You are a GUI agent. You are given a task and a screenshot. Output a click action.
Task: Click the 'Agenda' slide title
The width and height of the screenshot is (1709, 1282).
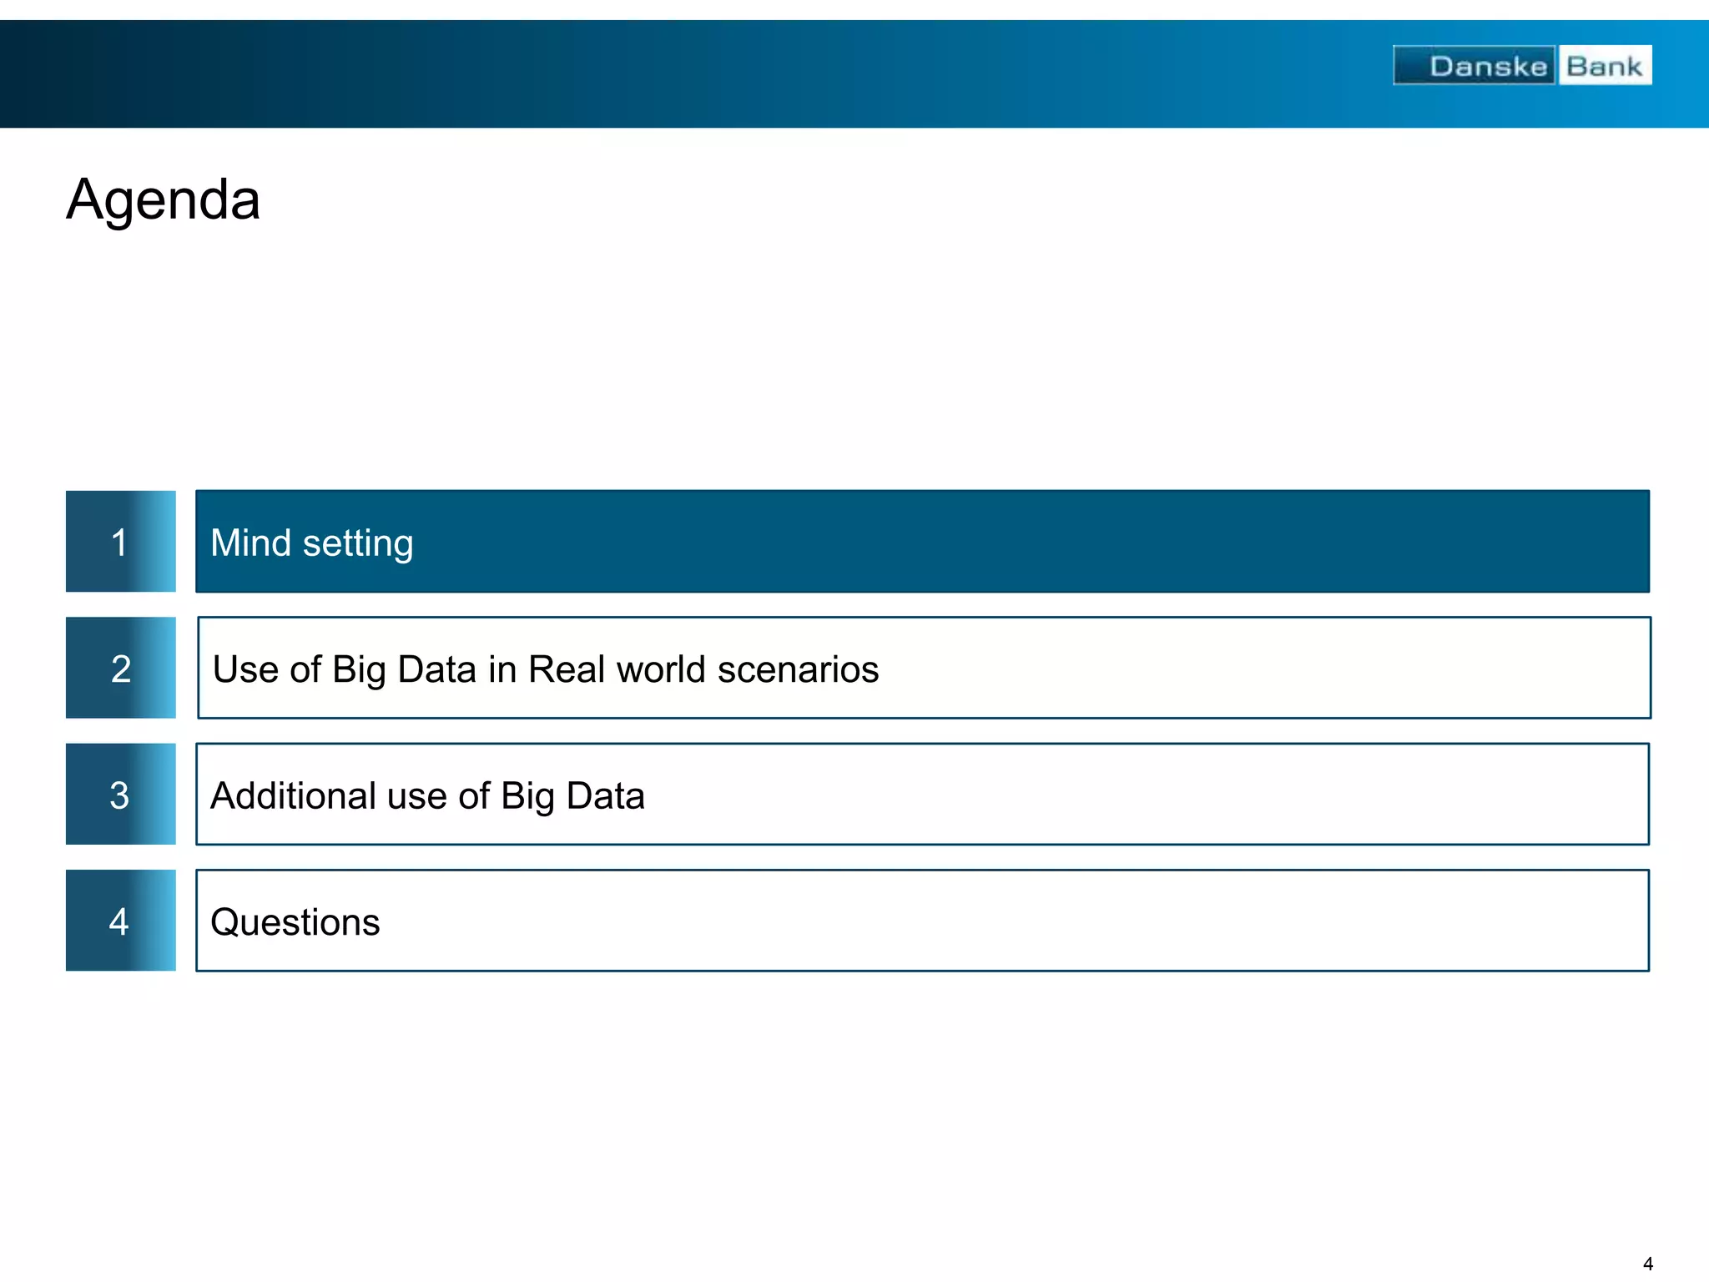point(164,201)
